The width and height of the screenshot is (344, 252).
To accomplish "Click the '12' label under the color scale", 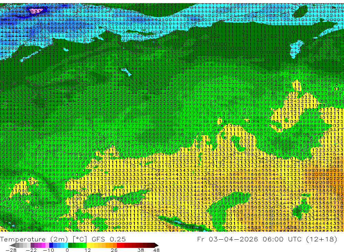I will click(87, 250).
